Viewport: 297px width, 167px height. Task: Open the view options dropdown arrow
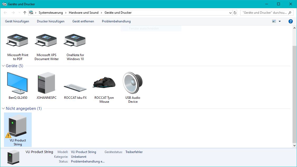[x=280, y=21]
